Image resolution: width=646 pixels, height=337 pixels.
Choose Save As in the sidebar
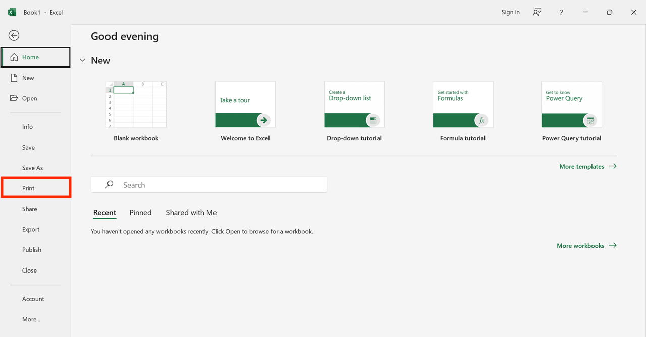(35, 168)
